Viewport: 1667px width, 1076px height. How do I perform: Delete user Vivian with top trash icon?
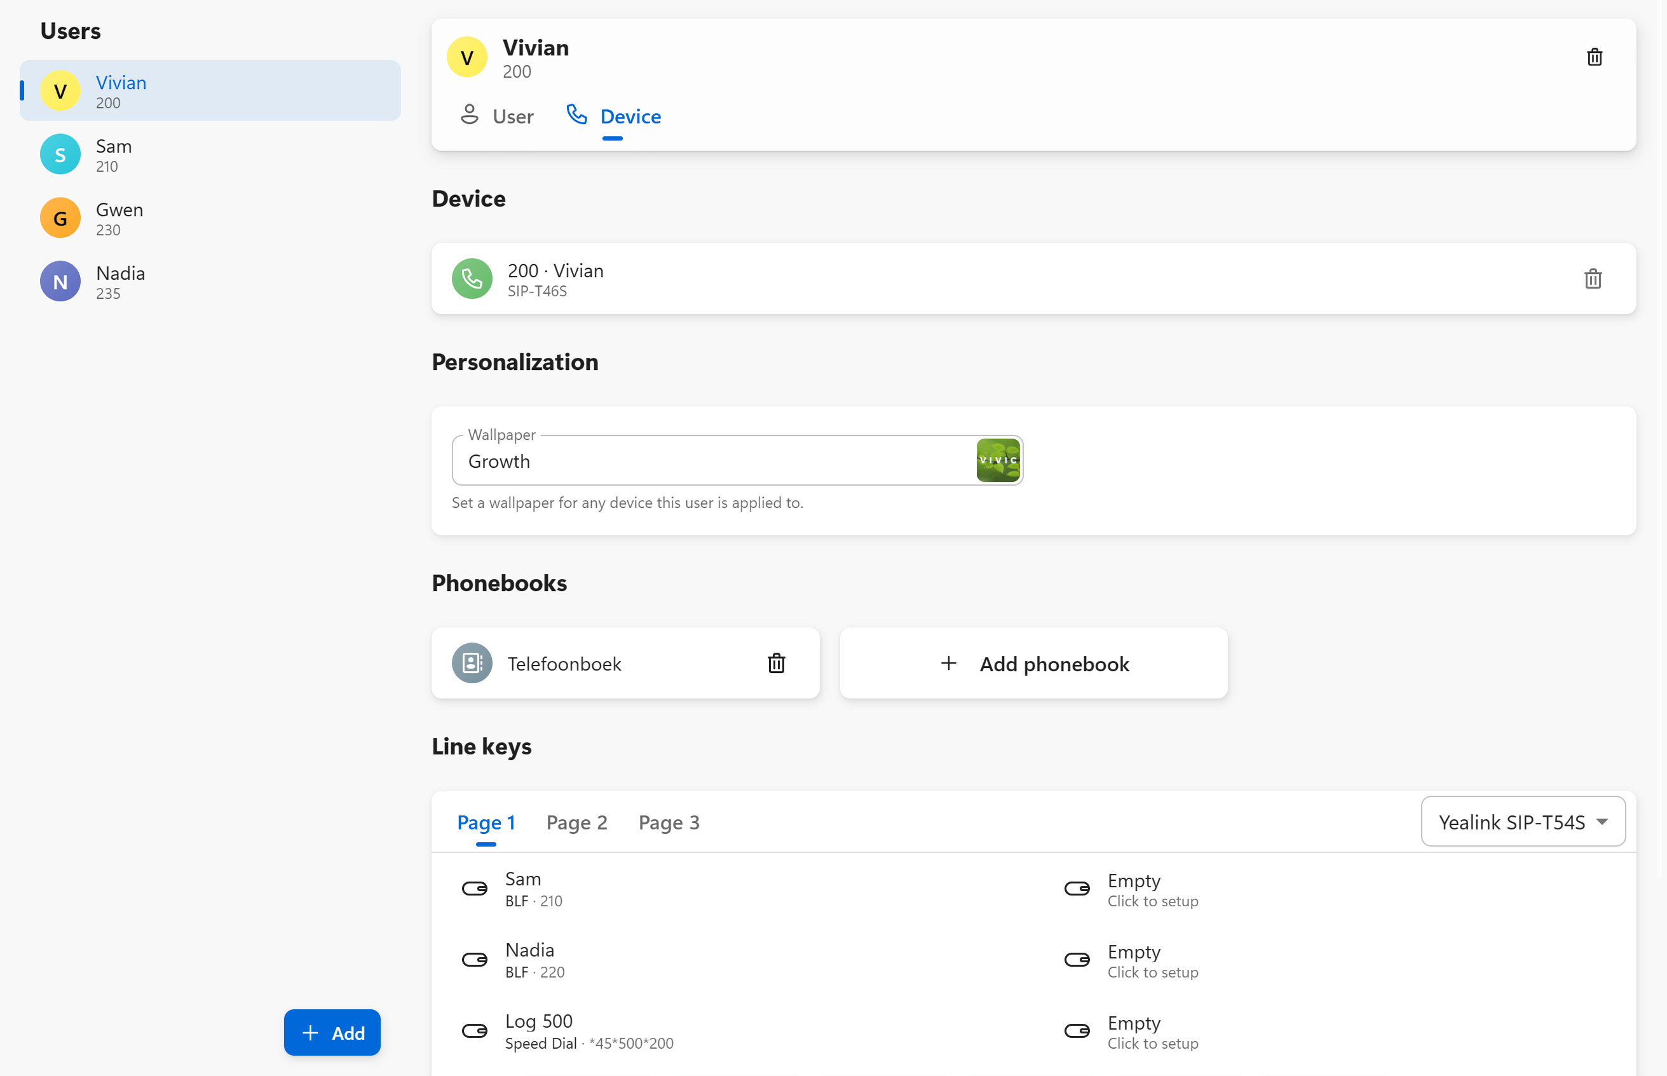tap(1594, 57)
